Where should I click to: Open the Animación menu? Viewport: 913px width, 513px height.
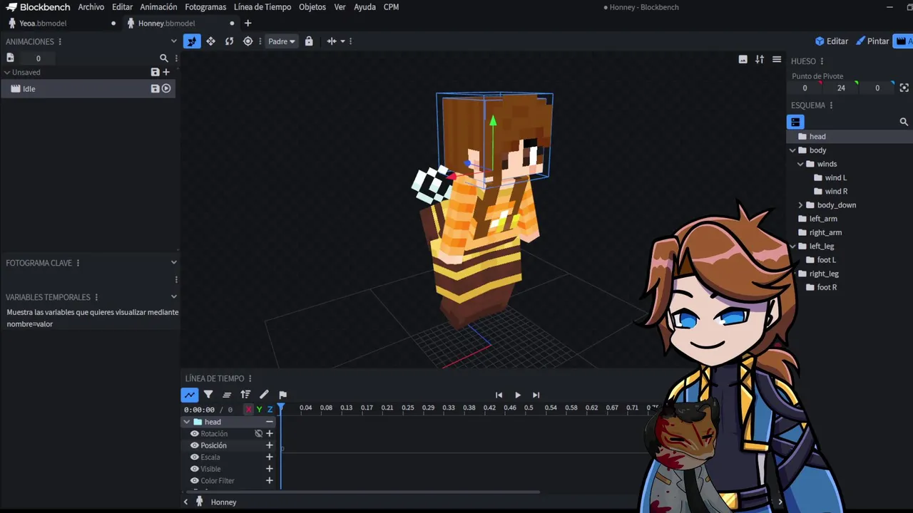(158, 7)
